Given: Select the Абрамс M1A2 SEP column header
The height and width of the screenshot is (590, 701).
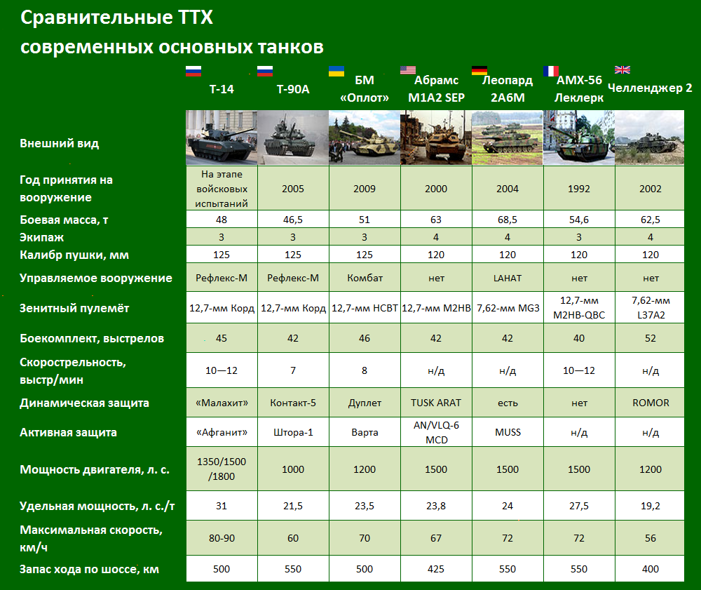Looking at the screenshot, I should click(x=436, y=88).
